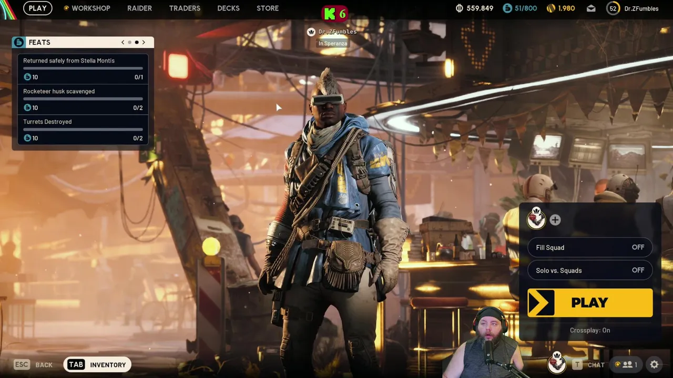This screenshot has height=378, width=673.
Task: Open the STORE tab
Action: [268, 8]
